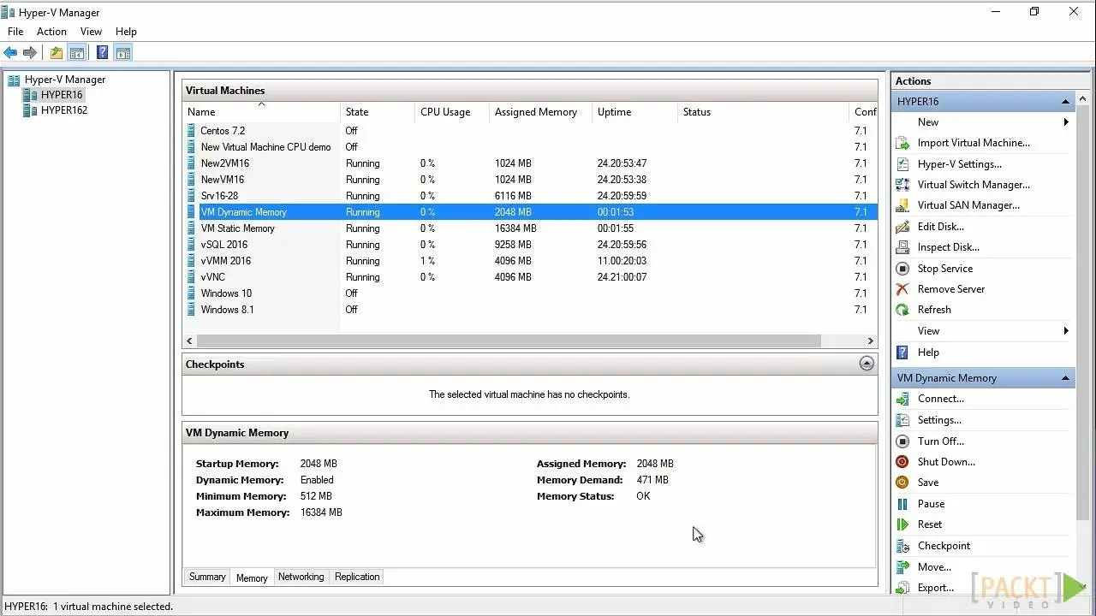This screenshot has width=1096, height=616.
Task: Click the Back arrow toolbar icon
Action: (x=10, y=53)
